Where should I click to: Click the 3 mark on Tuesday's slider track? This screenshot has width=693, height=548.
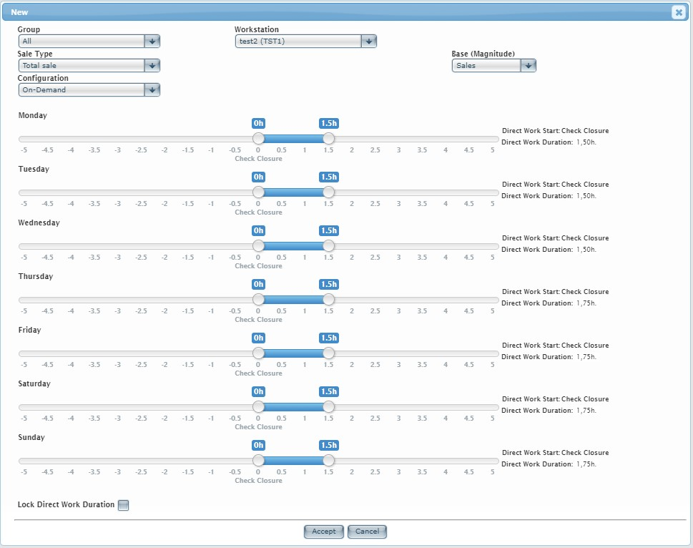[398, 192]
